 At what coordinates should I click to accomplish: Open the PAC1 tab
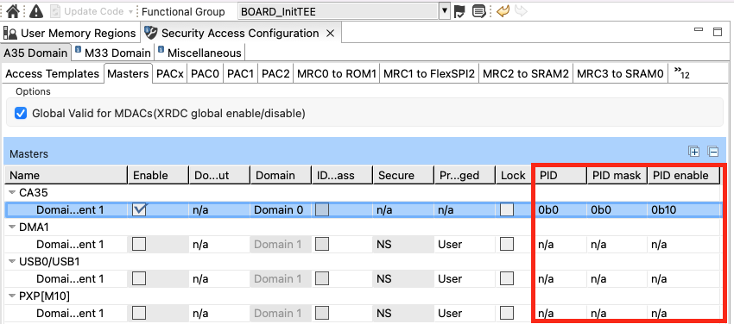pos(240,73)
